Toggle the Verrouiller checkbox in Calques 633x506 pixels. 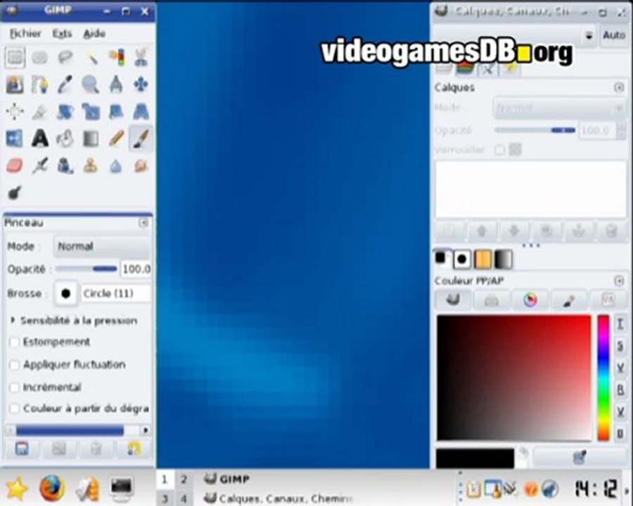500,150
